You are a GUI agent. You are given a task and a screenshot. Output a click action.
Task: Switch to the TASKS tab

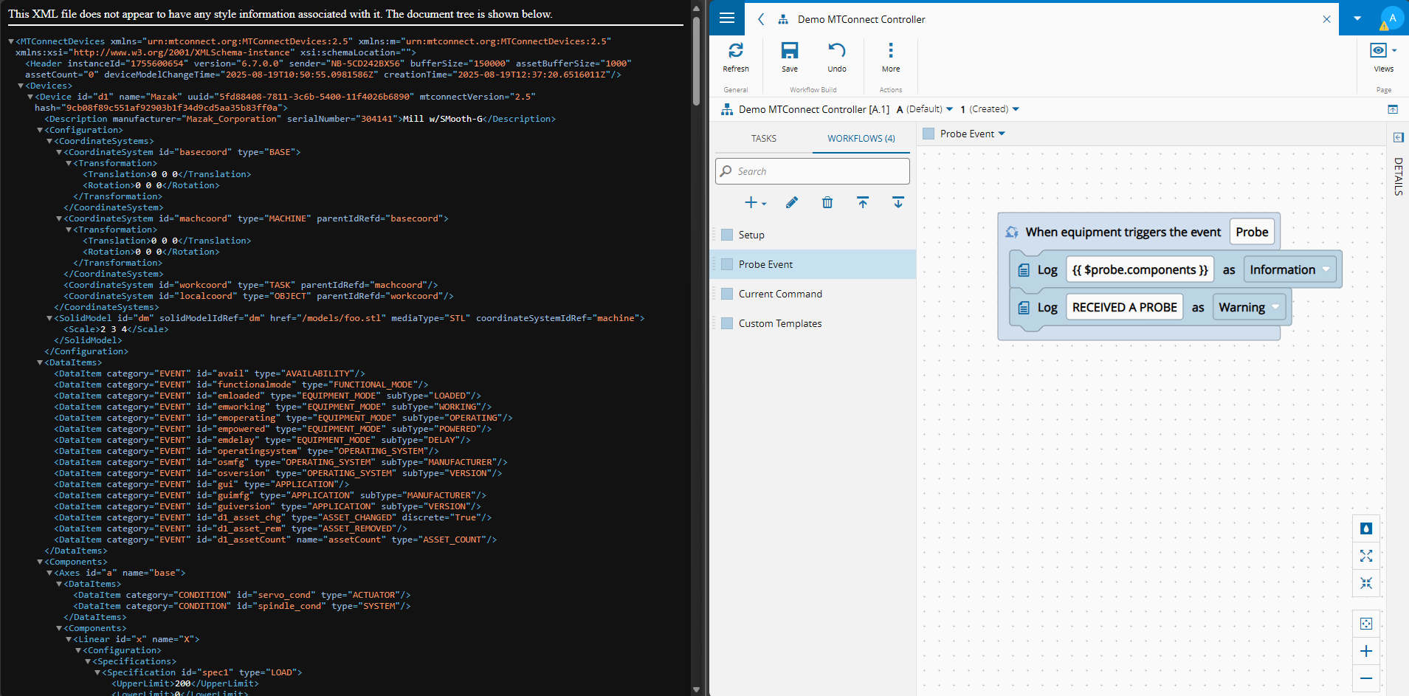(763, 138)
